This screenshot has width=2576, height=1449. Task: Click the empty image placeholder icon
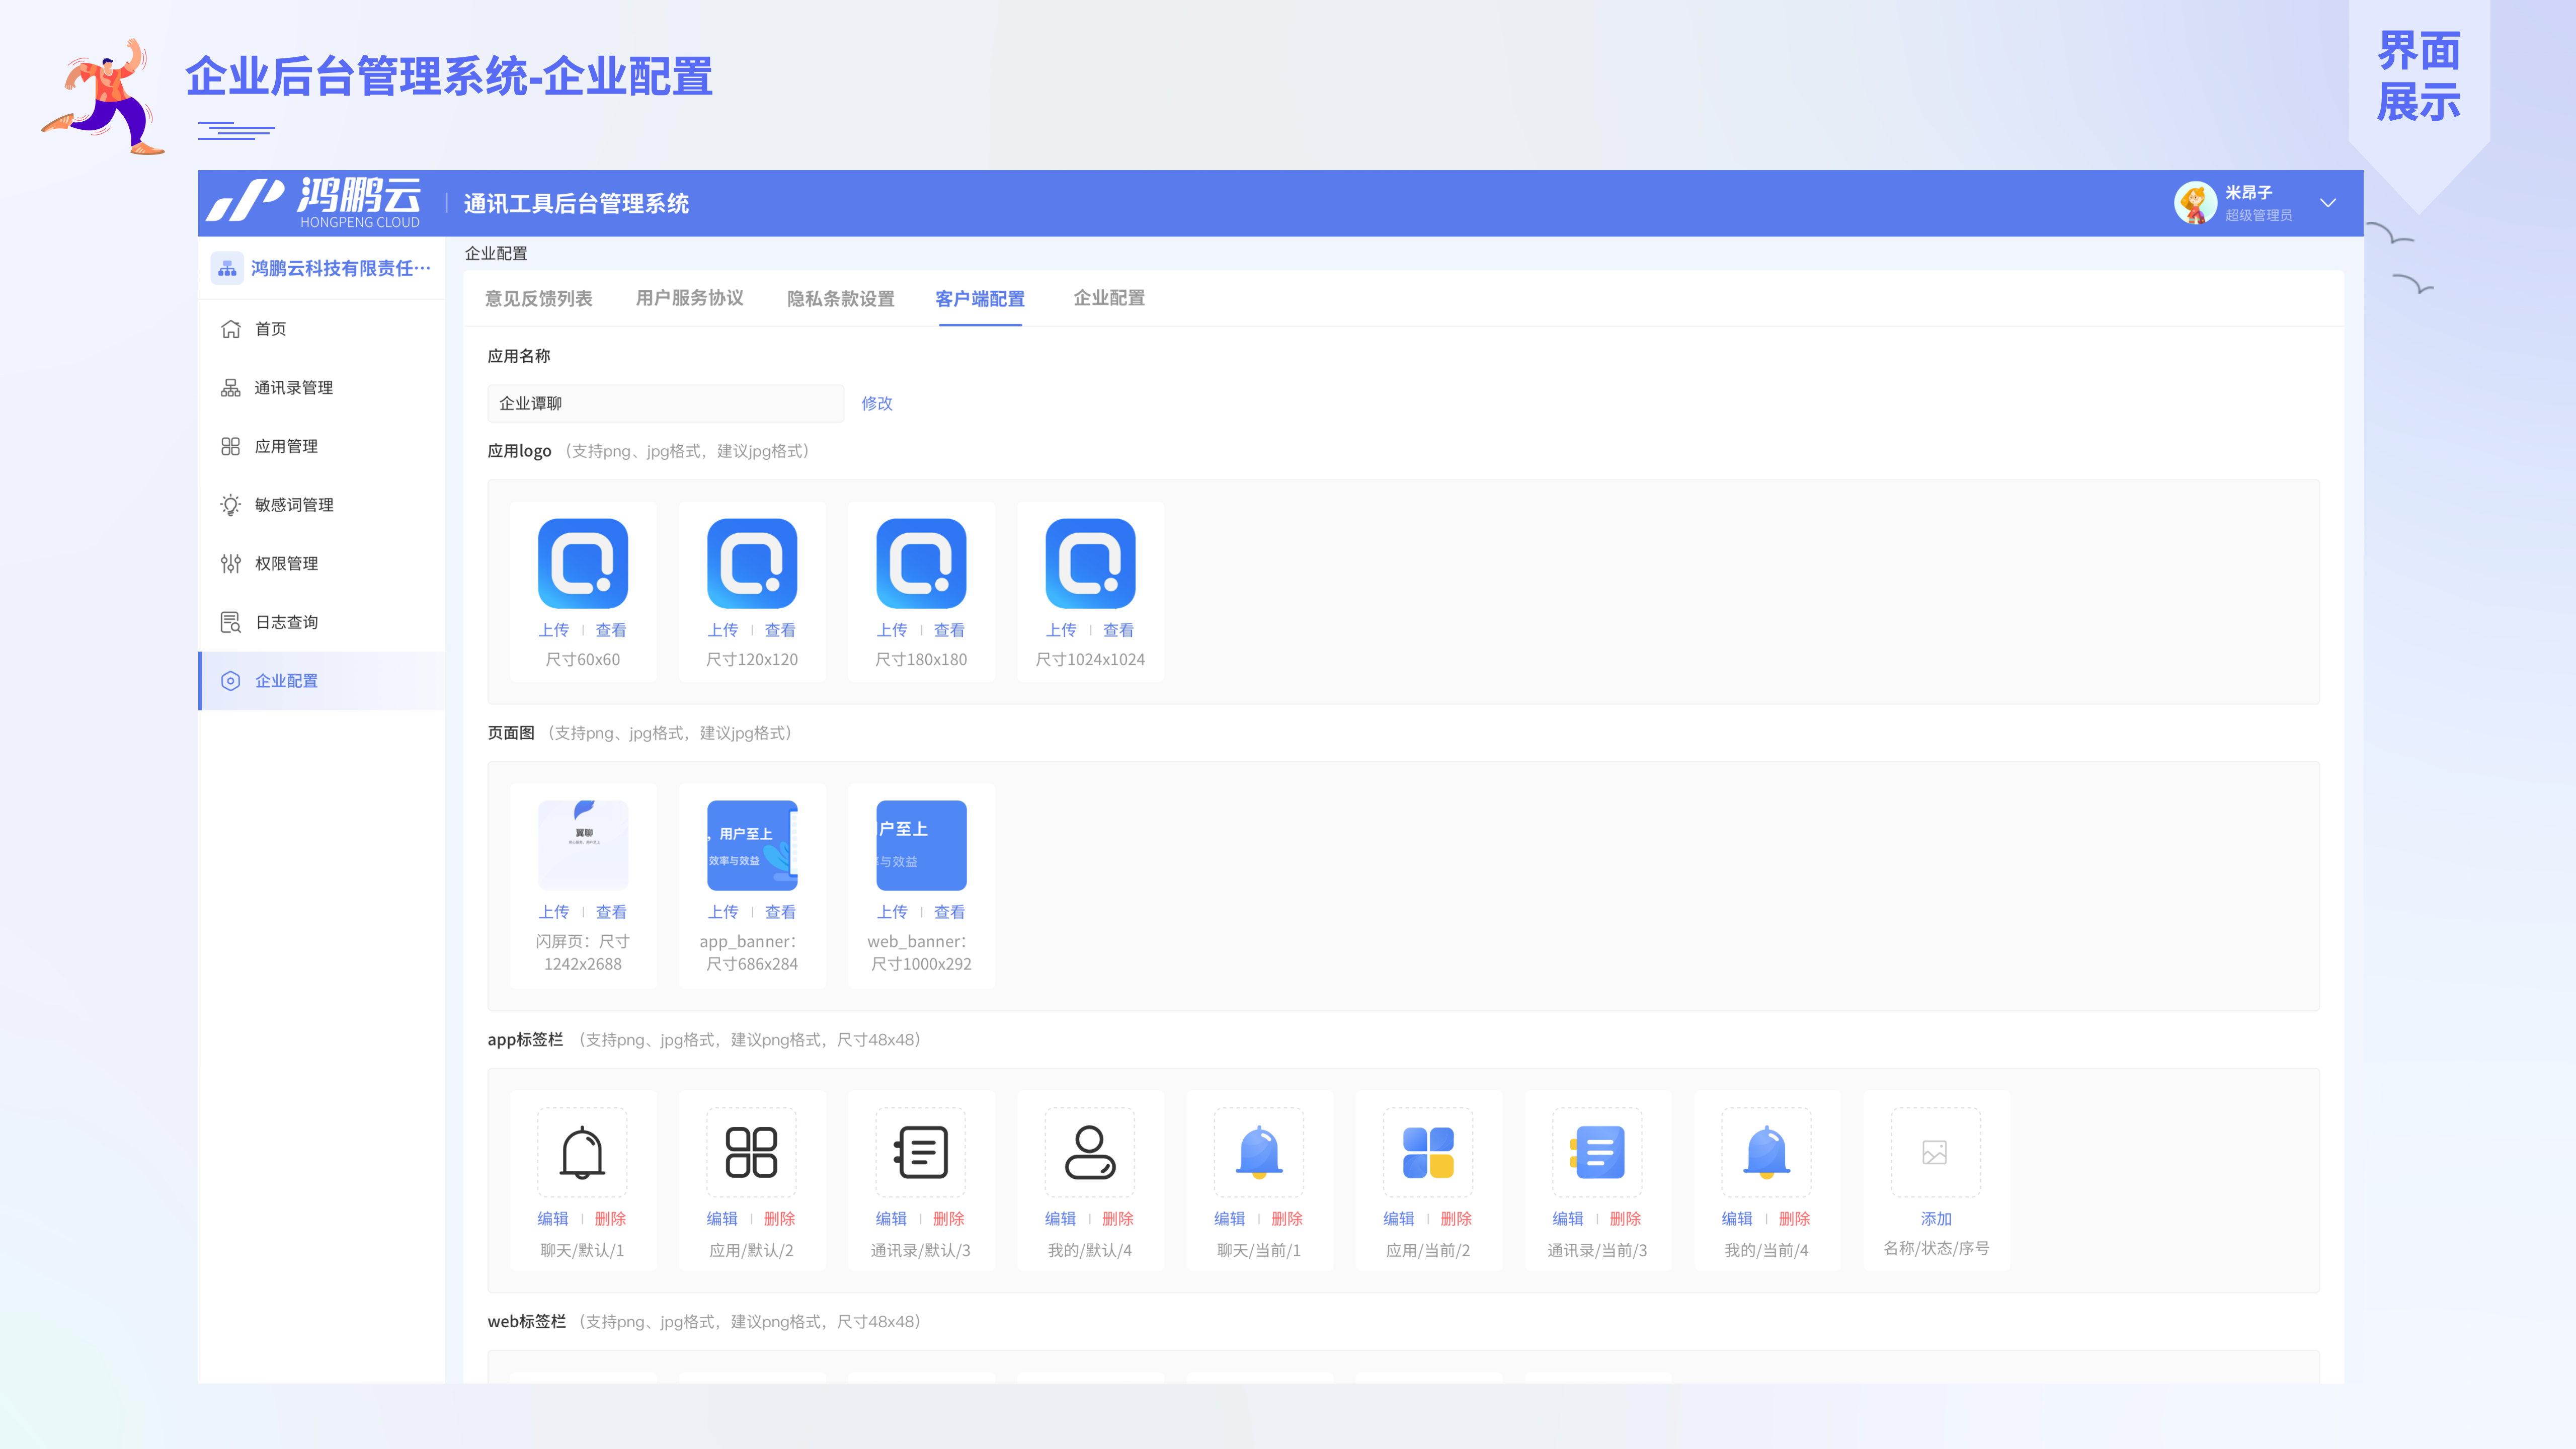click(x=1935, y=1152)
